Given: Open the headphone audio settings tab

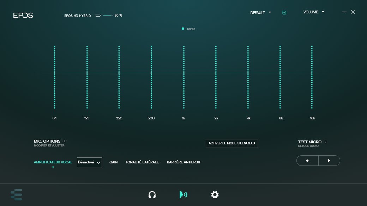Looking at the screenshot, I should [152, 195].
